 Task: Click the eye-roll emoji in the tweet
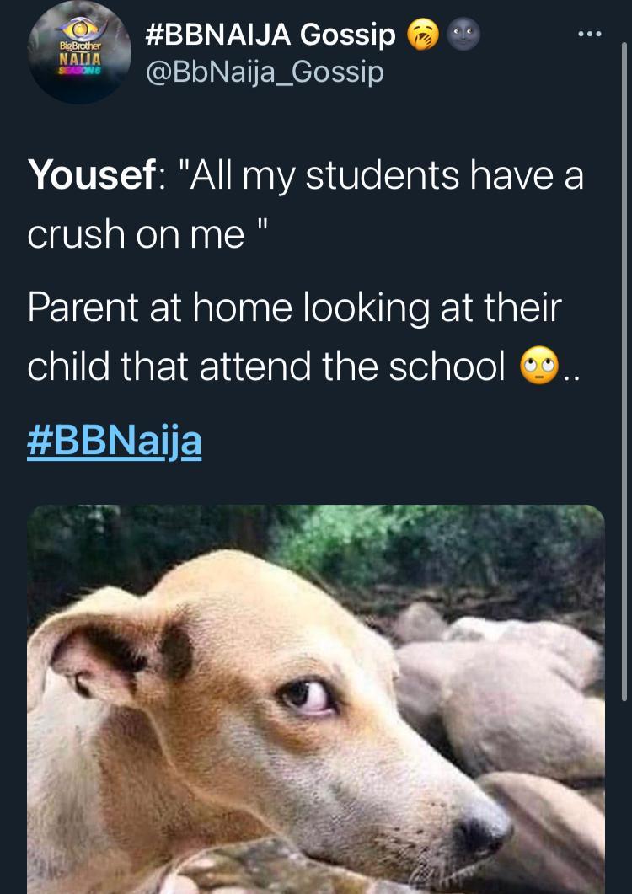pos(540,367)
